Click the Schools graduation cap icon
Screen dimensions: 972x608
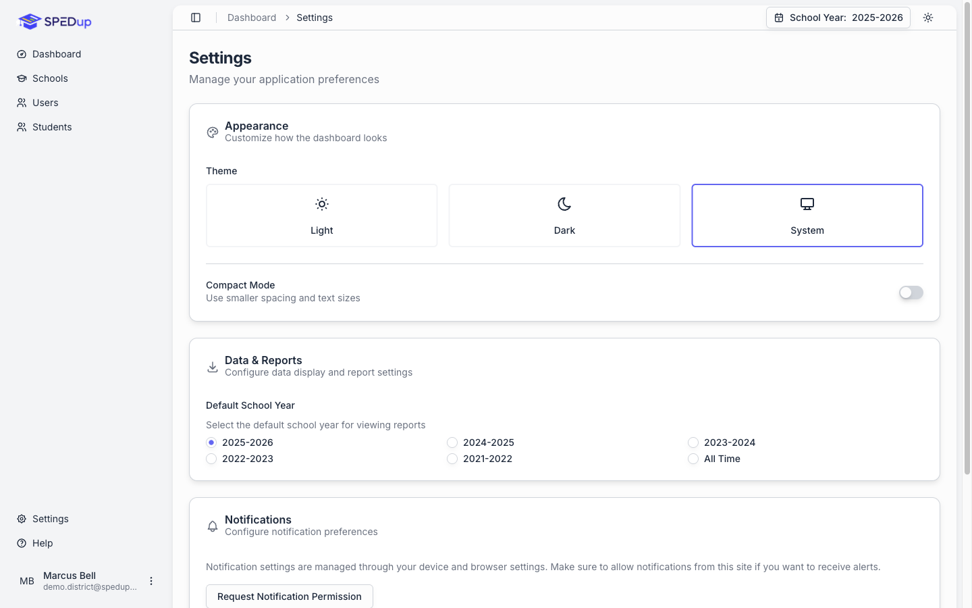[22, 78]
